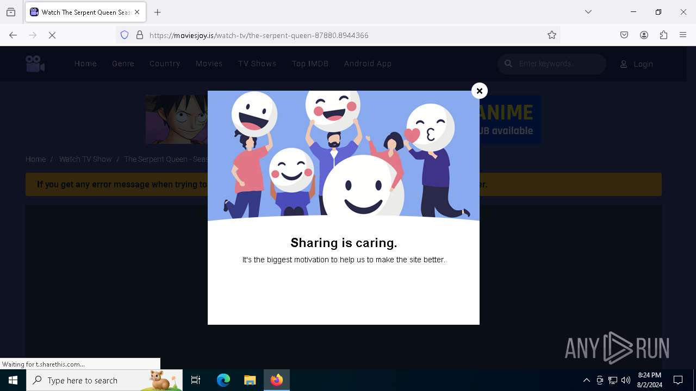Select the Watch The Serpent Queen tab
The width and height of the screenshot is (696, 391).
tap(85, 12)
